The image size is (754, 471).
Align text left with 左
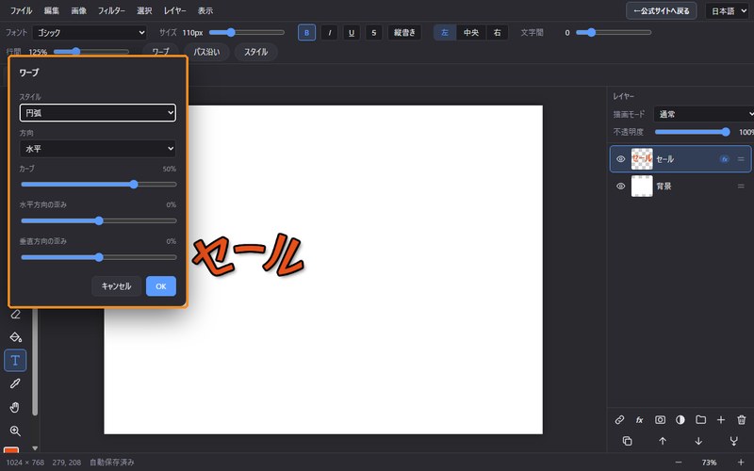tap(445, 33)
